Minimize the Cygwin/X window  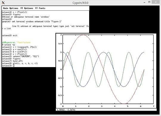(145, 2)
